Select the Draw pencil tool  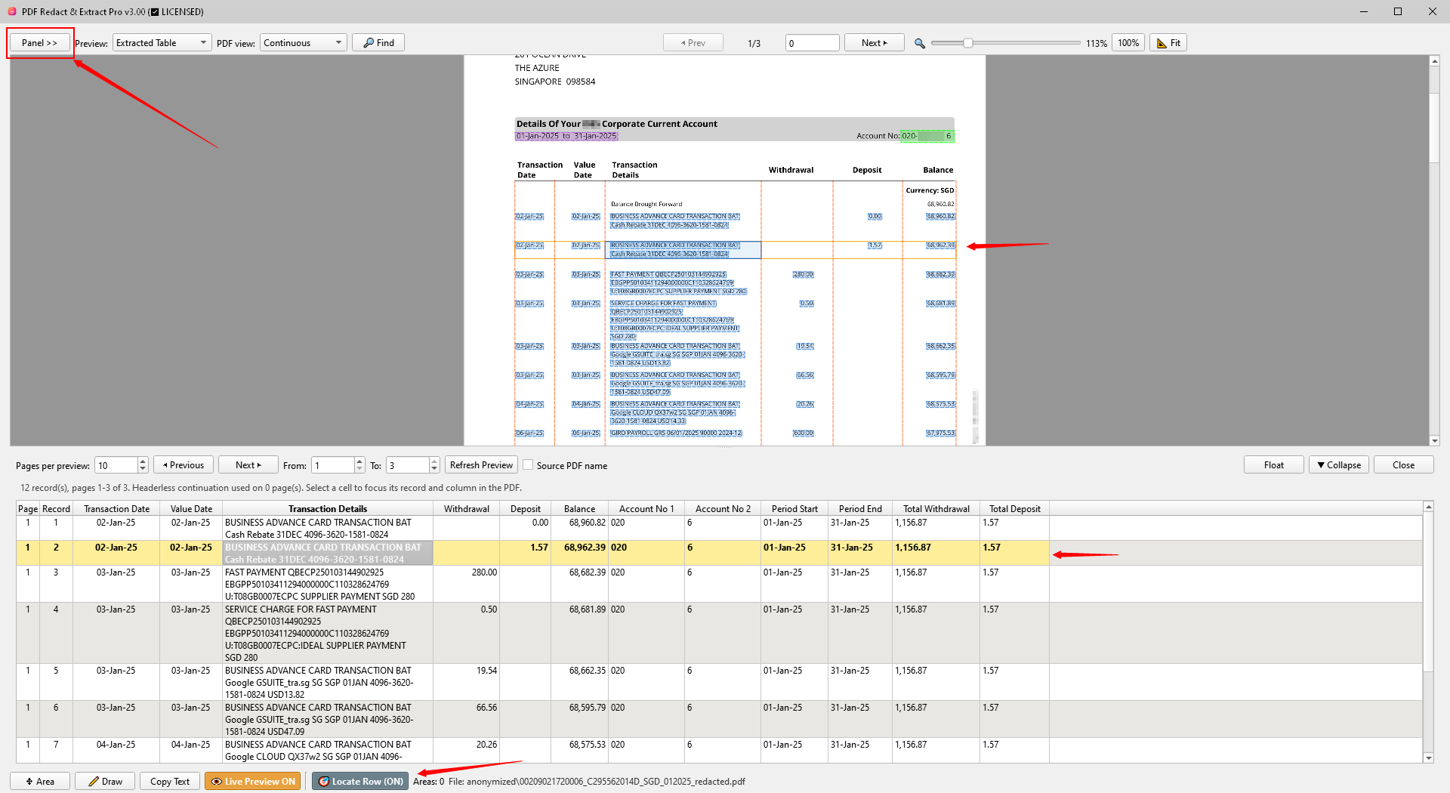105,781
